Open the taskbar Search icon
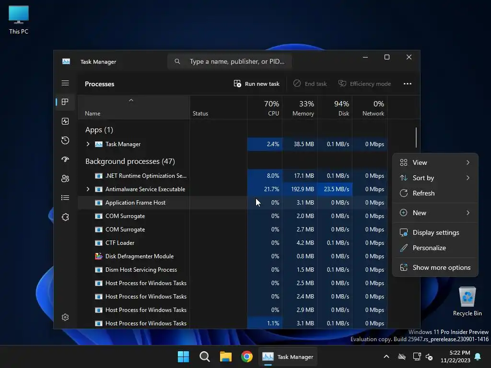 [x=204, y=356]
